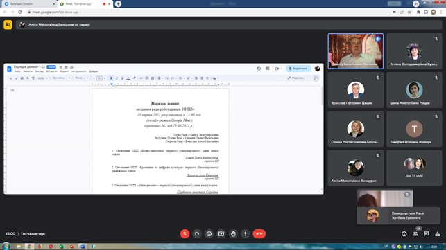Image resolution: width=446 pixels, height=250 pixels.
Task: Select the tile showing more participants
Action: pyautogui.click(x=414, y=168)
